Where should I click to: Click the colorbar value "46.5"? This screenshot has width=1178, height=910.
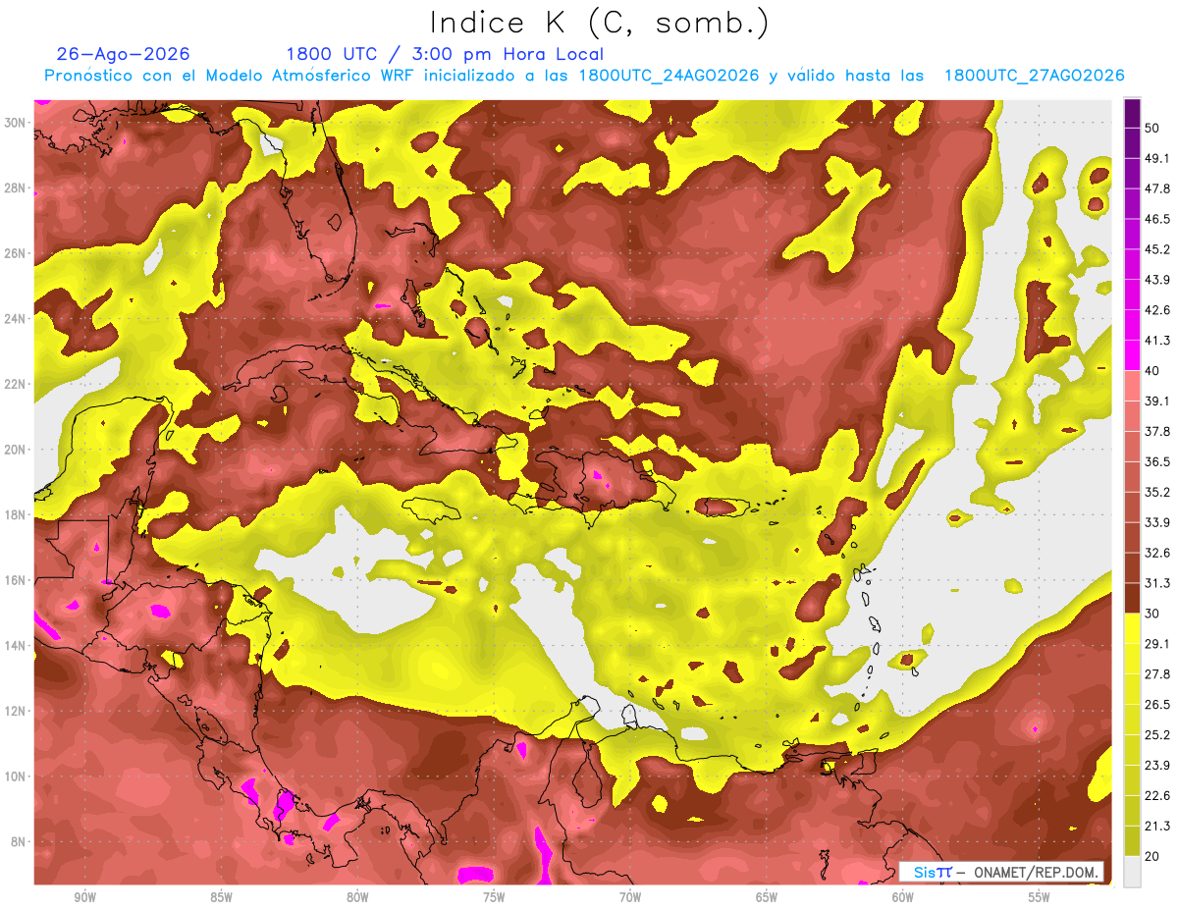click(1157, 219)
